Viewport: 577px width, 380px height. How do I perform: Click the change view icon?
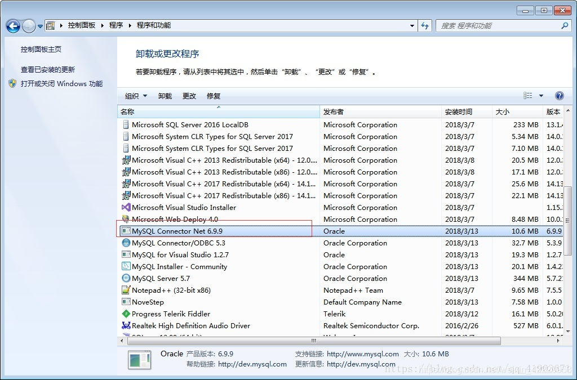click(527, 96)
